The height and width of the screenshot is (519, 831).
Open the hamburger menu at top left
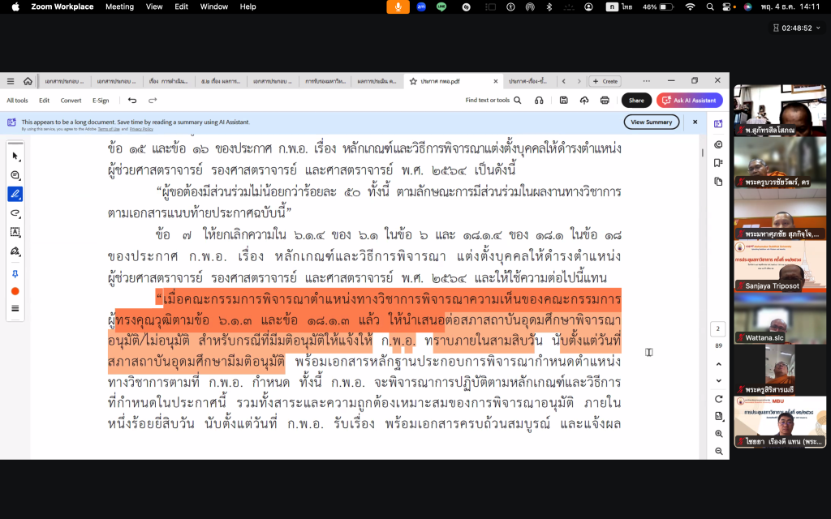tap(11, 81)
